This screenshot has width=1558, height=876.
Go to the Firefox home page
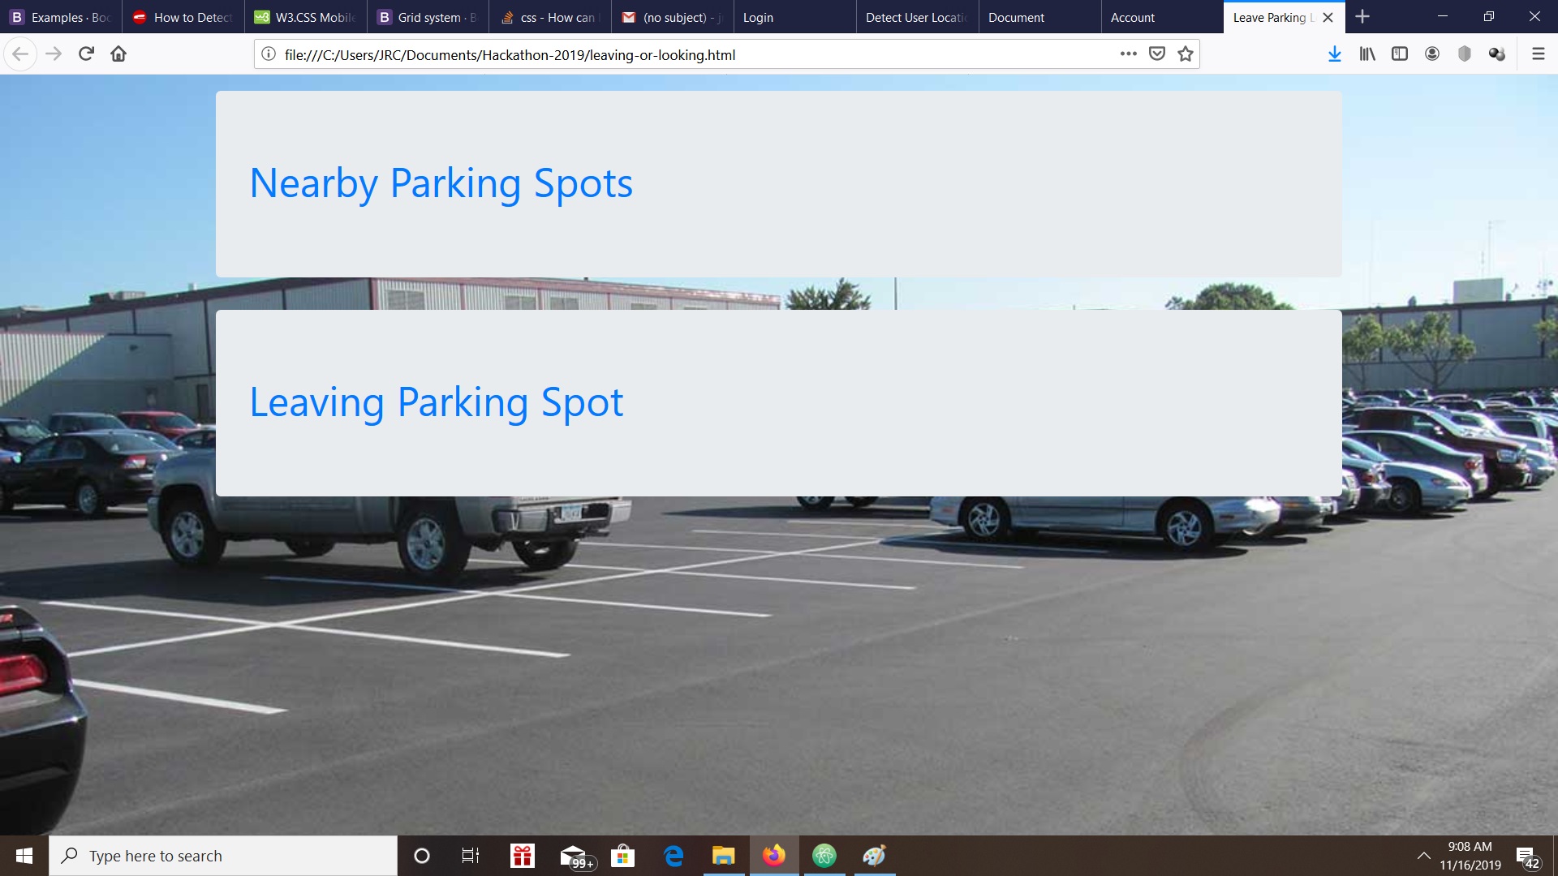(x=118, y=54)
